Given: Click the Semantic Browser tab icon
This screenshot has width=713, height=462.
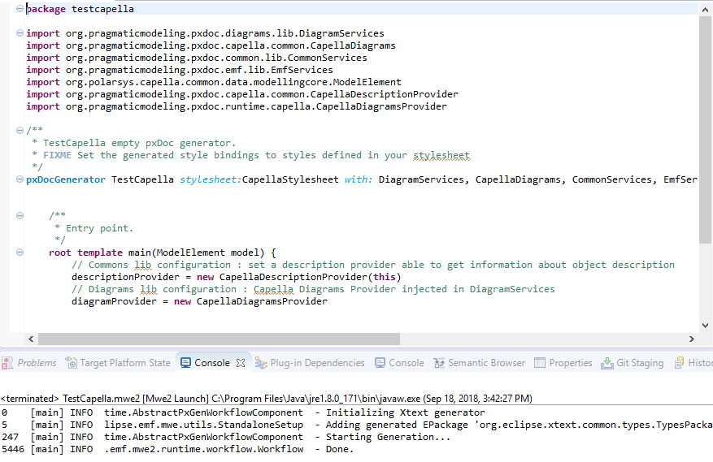Looking at the screenshot, I should [438, 363].
